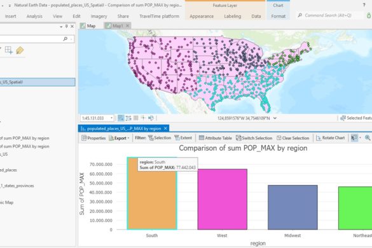Open chart Properties pane
This screenshot has width=372, height=248.
click(x=93, y=138)
